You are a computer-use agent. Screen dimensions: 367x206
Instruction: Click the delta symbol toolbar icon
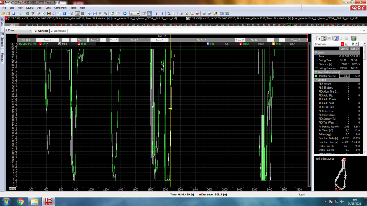pyautogui.click(x=156, y=14)
